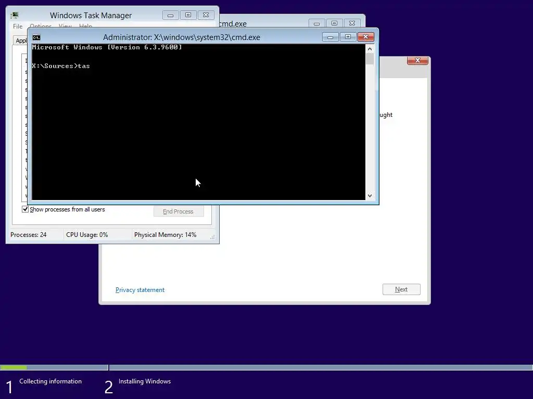The image size is (533, 399).
Task: Close the front Administrator cmd.exe window
Action: tap(366, 37)
